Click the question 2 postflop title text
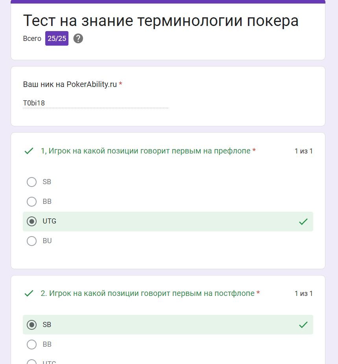The height and width of the screenshot is (364, 338). click(148, 294)
